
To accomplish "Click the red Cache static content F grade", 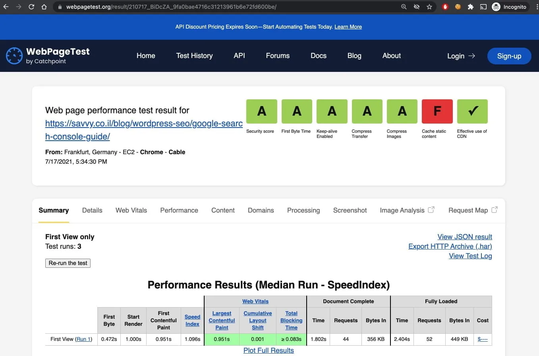I will click(x=437, y=111).
